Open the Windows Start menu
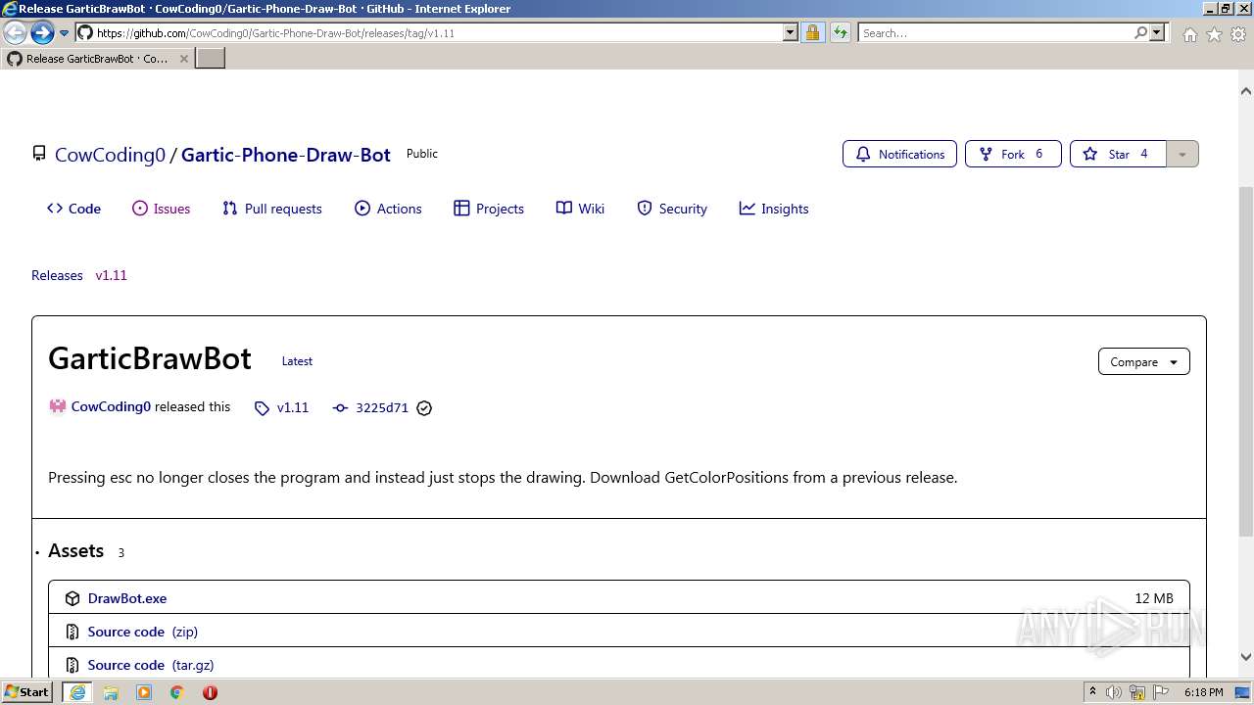 click(x=27, y=691)
